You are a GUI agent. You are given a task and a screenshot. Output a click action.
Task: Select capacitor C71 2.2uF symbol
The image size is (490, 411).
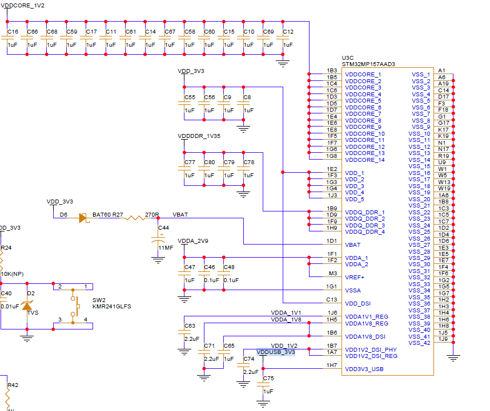pyautogui.click(x=204, y=352)
